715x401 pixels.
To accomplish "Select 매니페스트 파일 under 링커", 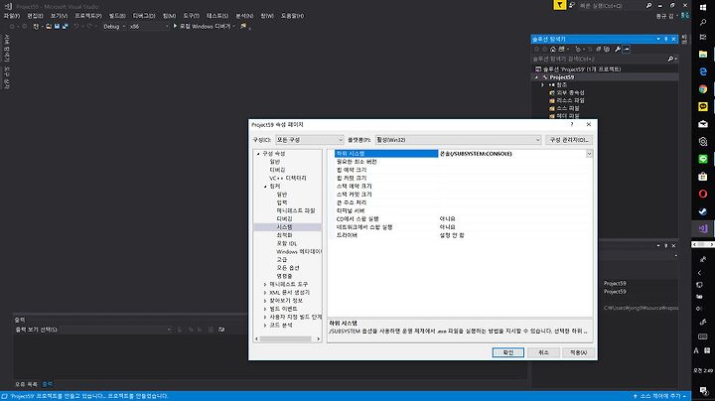I will 296,211.
